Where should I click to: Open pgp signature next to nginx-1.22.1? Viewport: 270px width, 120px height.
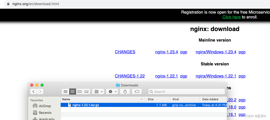pos(184,76)
